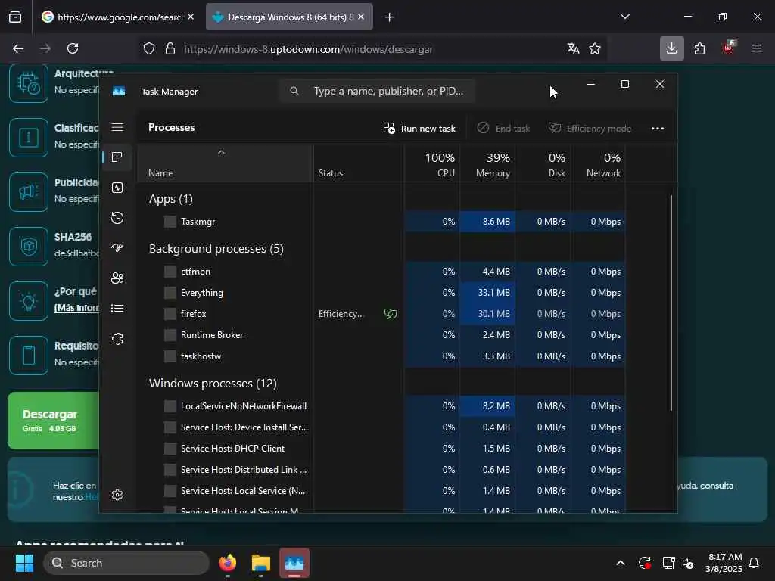This screenshot has width=775, height=581.
Task: Click firefox efficiency mode leaf icon
Action: 391,314
